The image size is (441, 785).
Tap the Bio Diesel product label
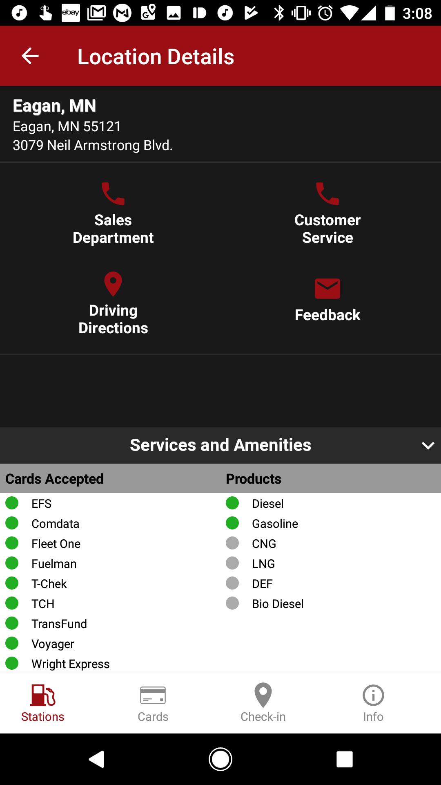278,604
